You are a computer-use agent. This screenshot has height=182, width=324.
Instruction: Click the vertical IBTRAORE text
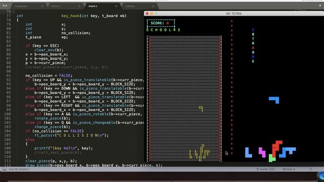[253, 45]
